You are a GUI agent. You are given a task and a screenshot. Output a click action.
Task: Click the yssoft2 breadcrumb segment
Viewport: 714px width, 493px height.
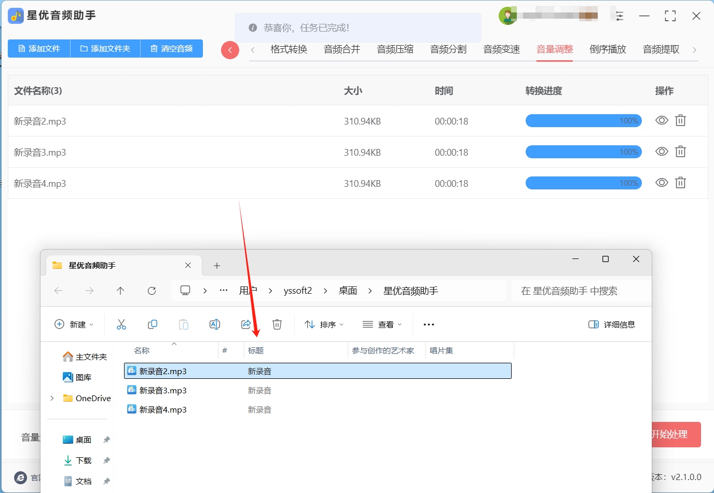(298, 291)
